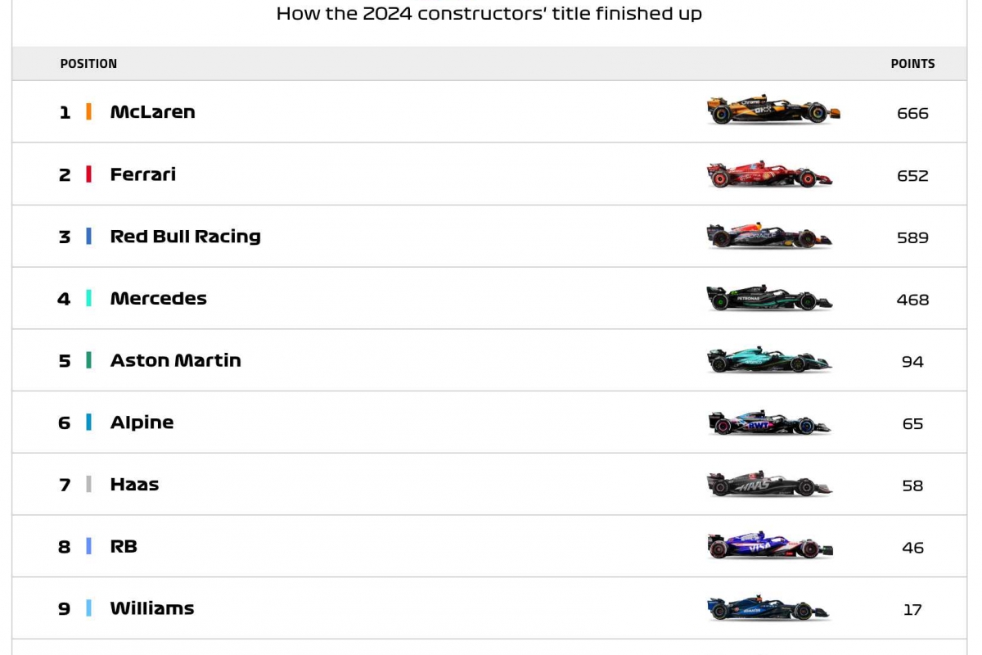
Task: Select the Williams team name
Action: pos(152,608)
